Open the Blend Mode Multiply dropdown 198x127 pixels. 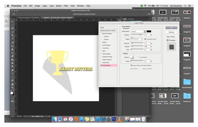coord(138,31)
